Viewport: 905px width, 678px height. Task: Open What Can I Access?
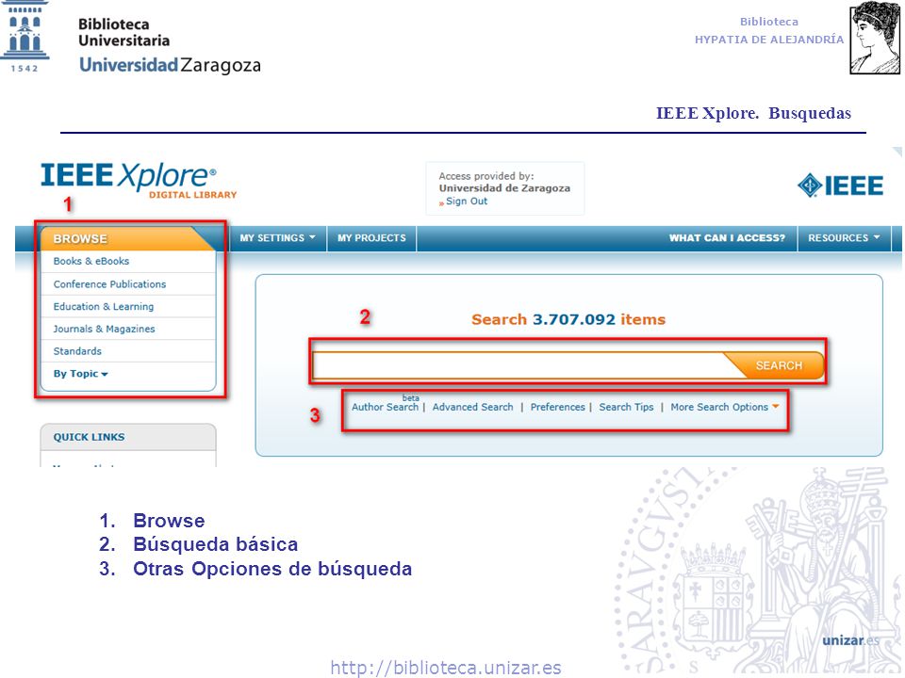[727, 238]
